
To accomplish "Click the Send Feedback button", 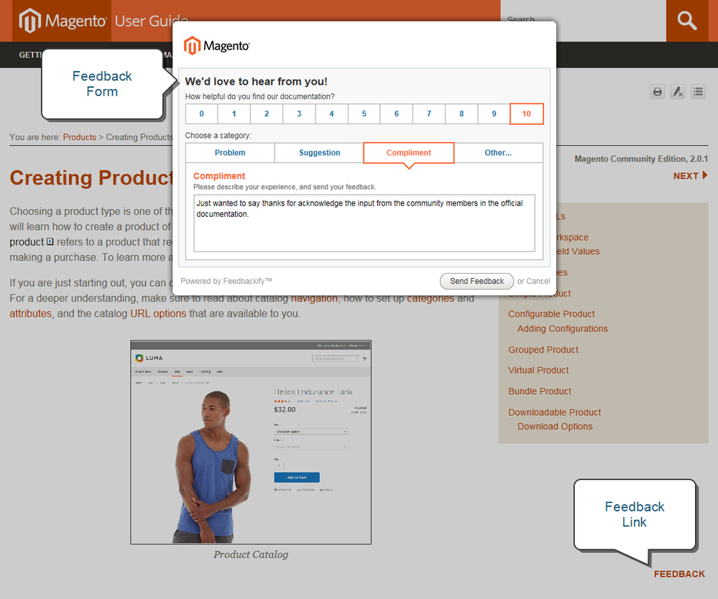I will 477,281.
